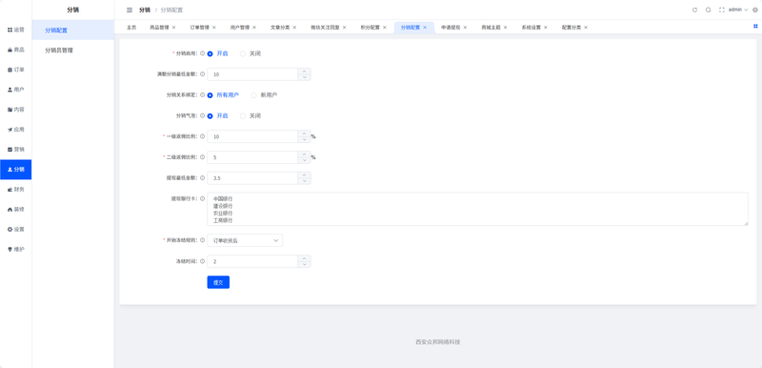The width and height of the screenshot is (762, 368).
Task: Close the 订单管理 tab
Action: coord(213,28)
